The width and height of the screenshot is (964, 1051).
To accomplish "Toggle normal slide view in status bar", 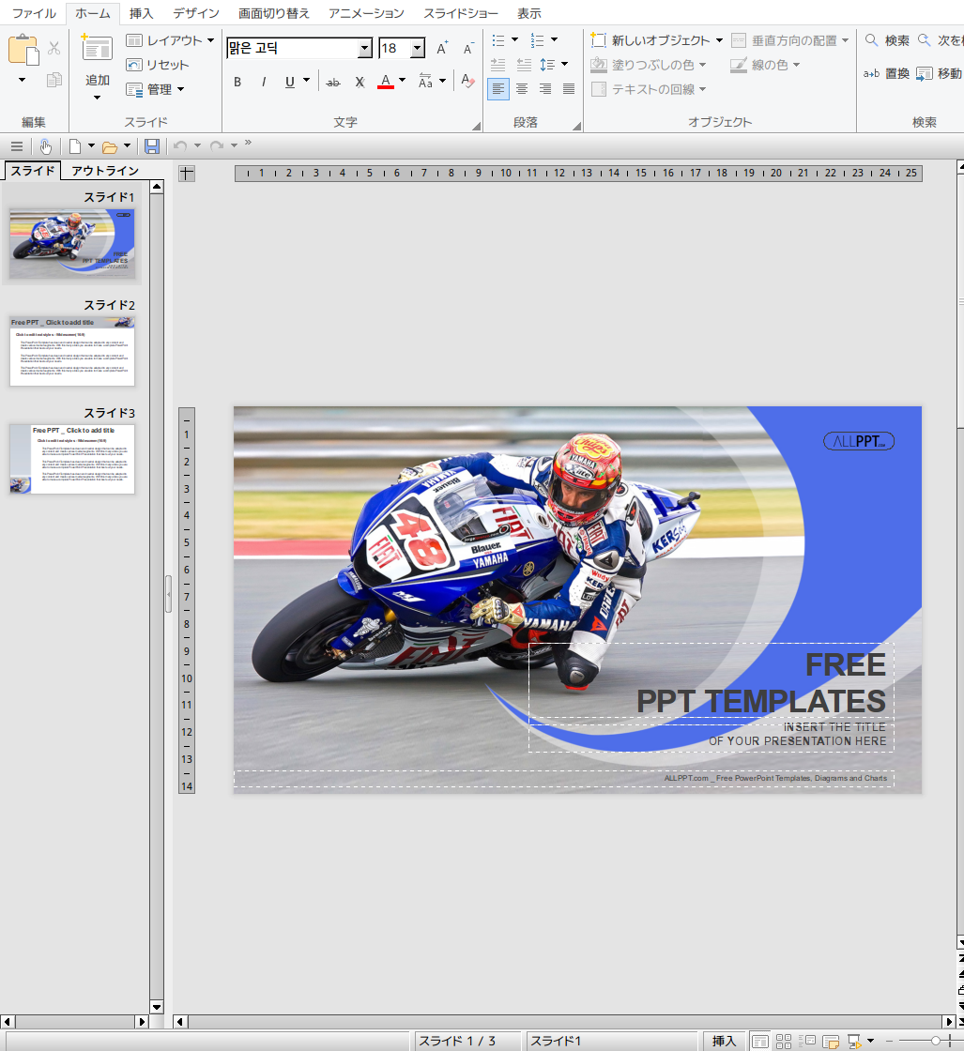I will tap(759, 1041).
